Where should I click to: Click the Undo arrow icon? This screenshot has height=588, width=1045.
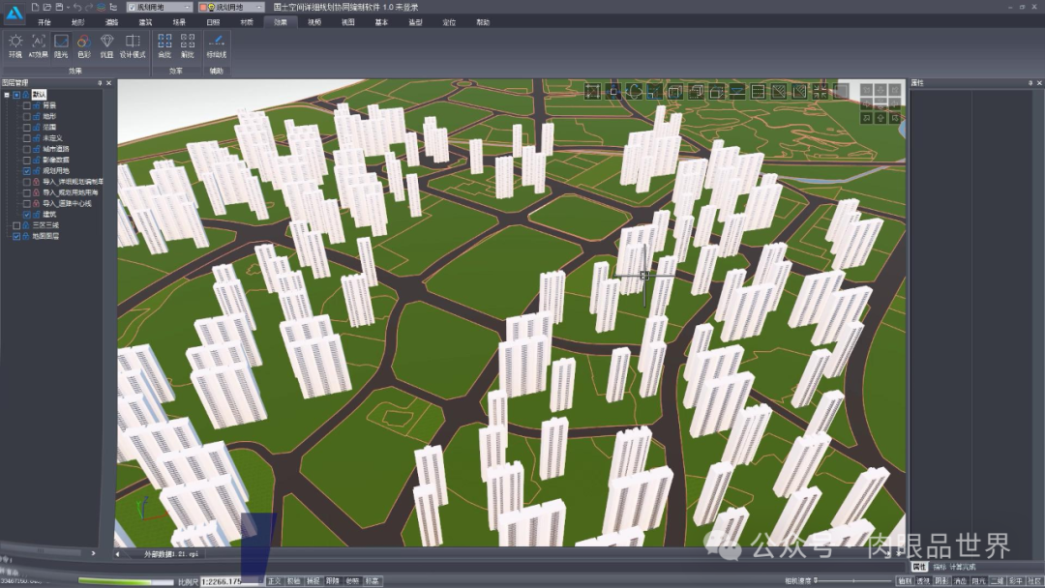77,7
